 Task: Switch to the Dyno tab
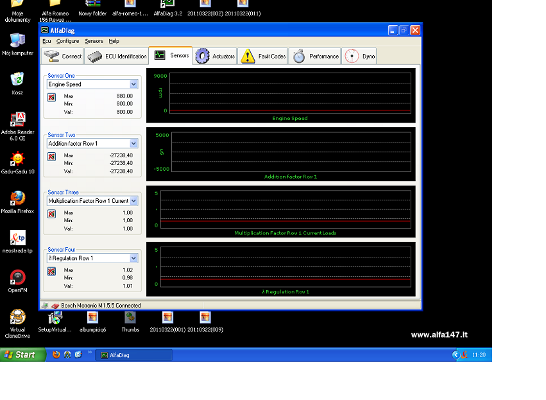(360, 57)
